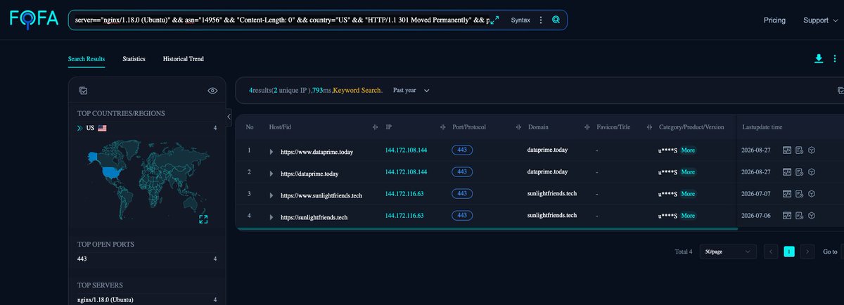
Task: Open detail document icon for https://sunlightfriends.tech row
Action: (x=800, y=216)
